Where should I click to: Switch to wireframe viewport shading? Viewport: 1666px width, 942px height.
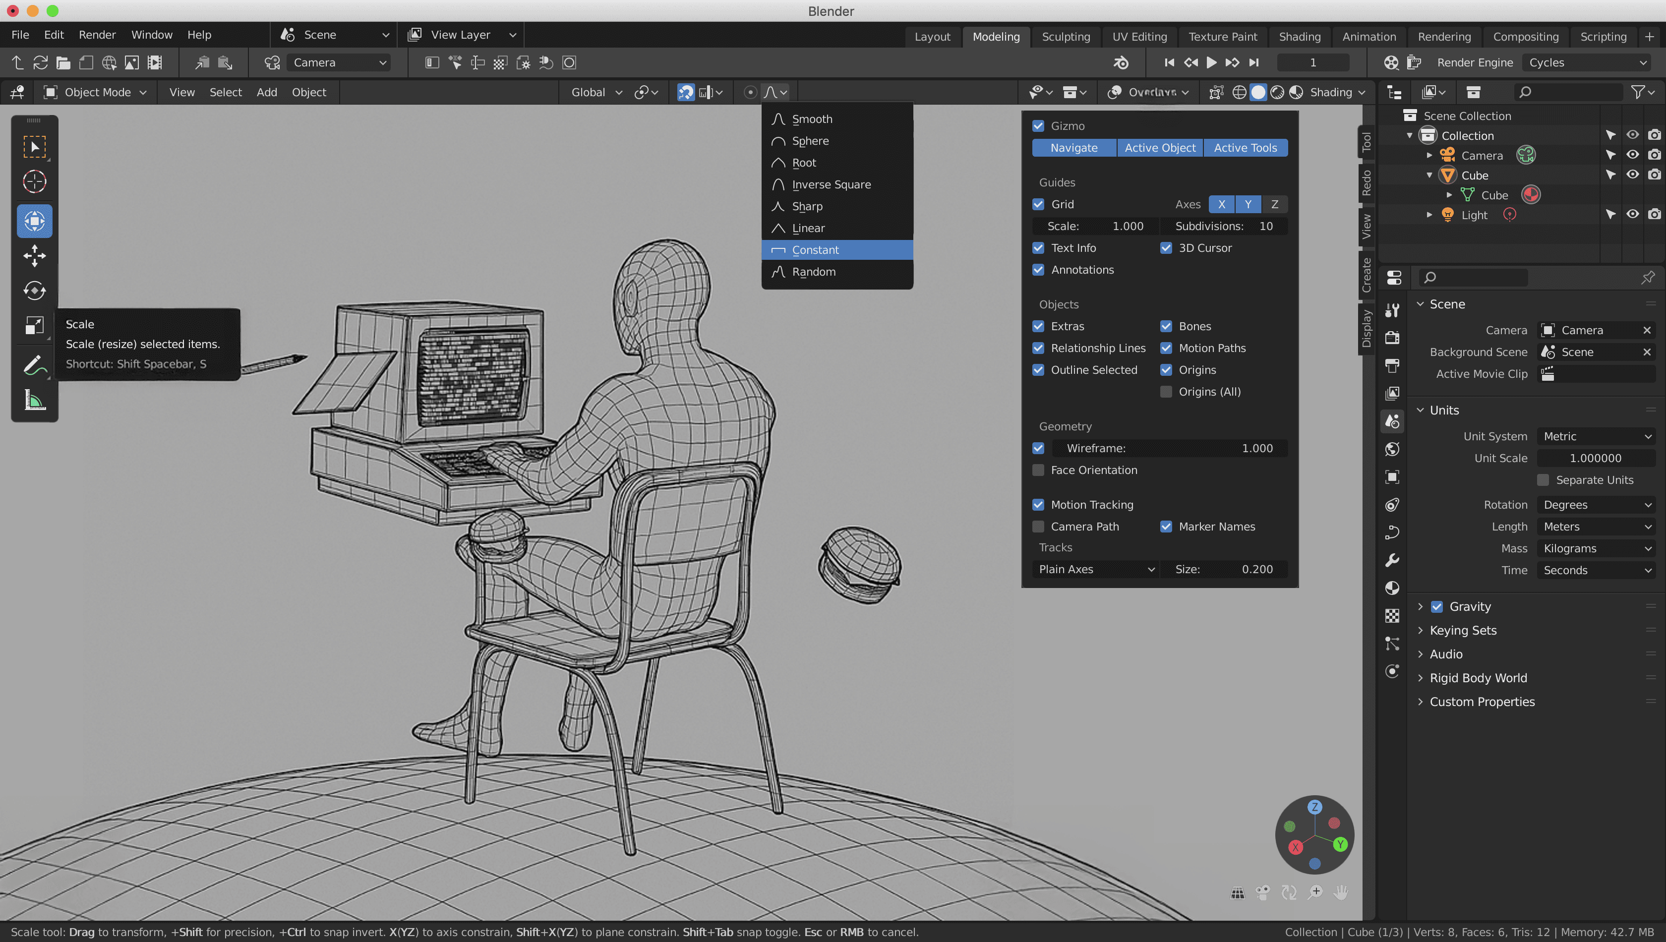(1239, 93)
